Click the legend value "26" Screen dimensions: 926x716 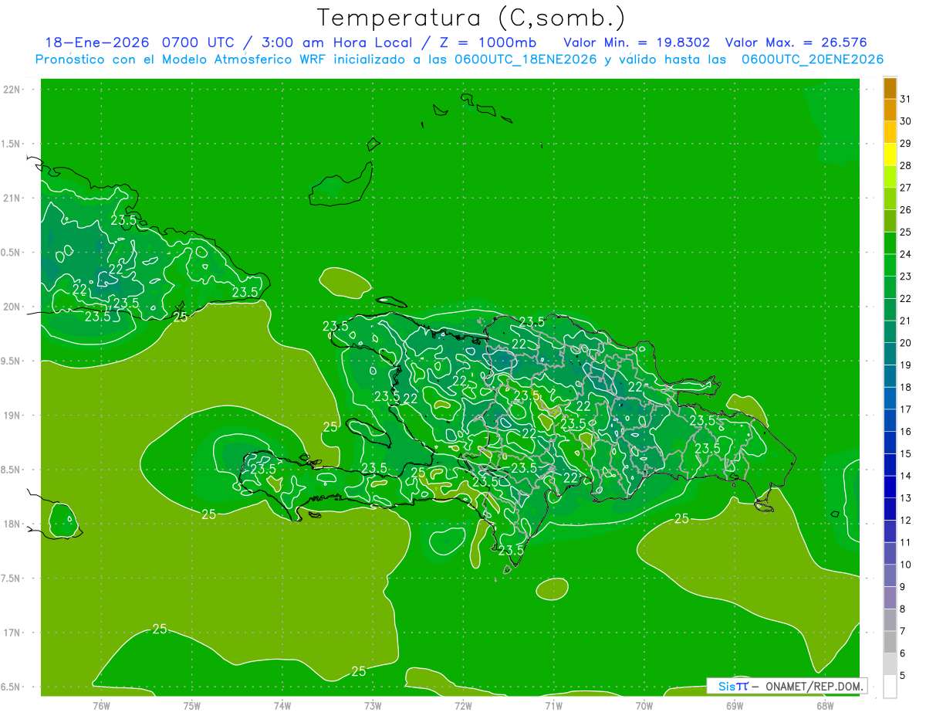[x=906, y=210]
